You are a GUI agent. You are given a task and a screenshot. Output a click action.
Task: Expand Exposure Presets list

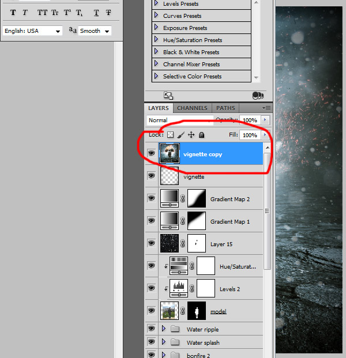(156, 27)
